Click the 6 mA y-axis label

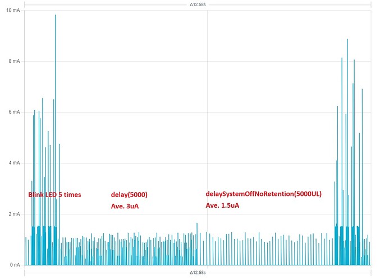click(x=12, y=112)
